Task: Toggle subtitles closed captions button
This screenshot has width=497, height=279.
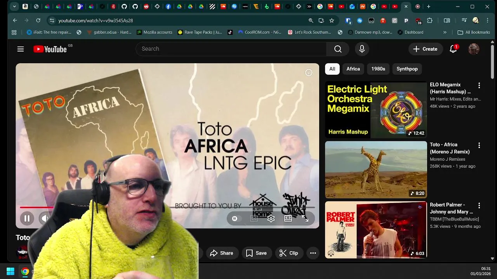Action: tap(254, 219)
